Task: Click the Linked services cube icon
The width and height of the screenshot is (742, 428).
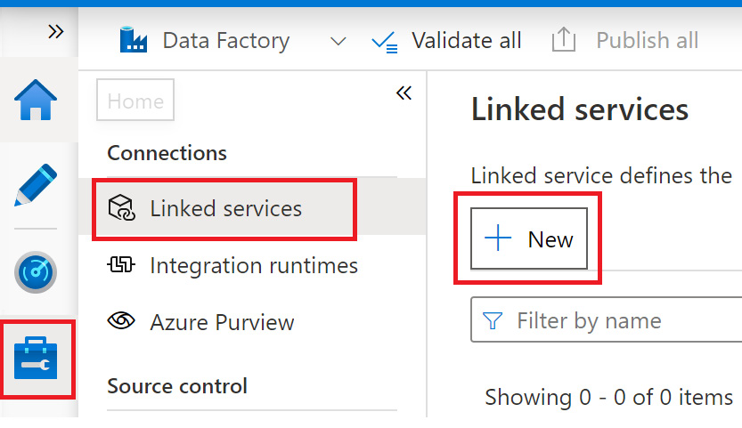Action: pyautogui.click(x=120, y=209)
